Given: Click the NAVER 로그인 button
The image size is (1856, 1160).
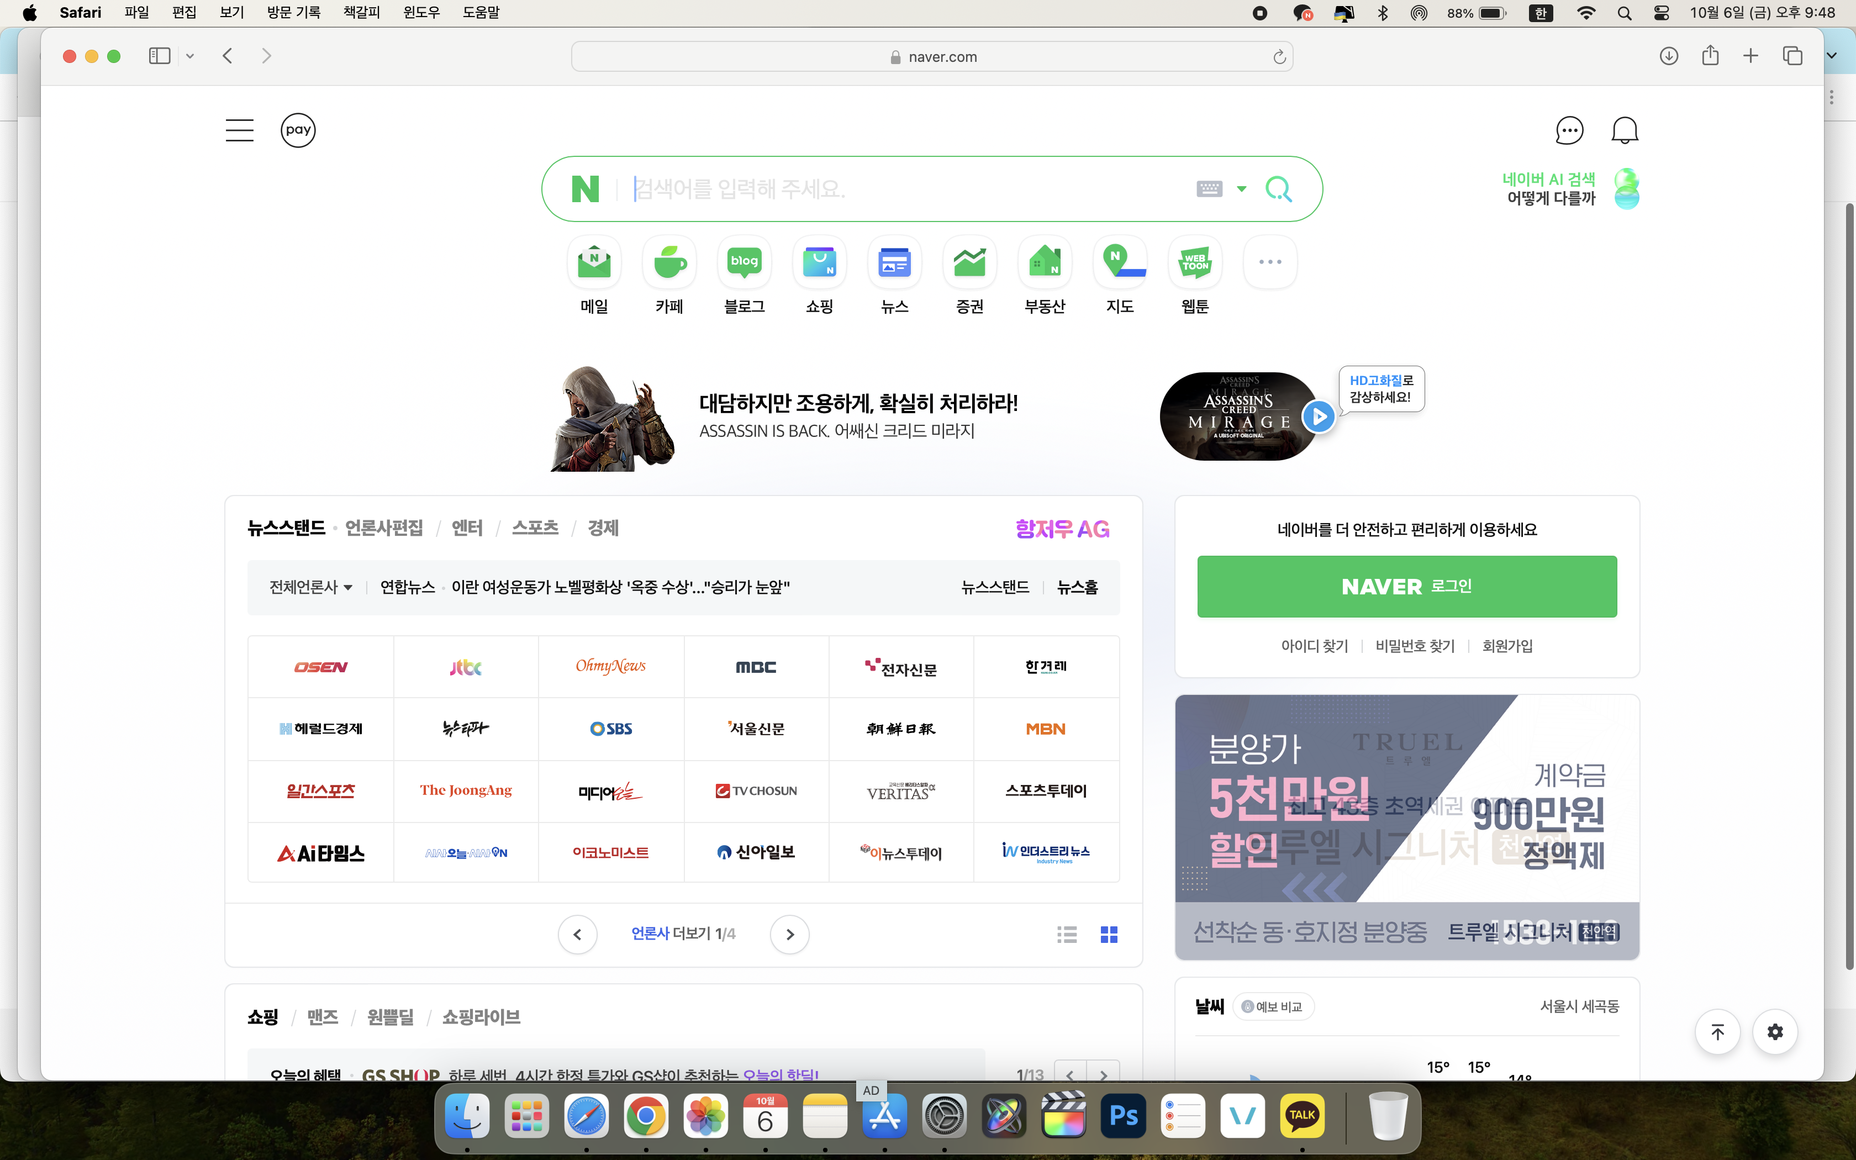Looking at the screenshot, I should tap(1406, 586).
